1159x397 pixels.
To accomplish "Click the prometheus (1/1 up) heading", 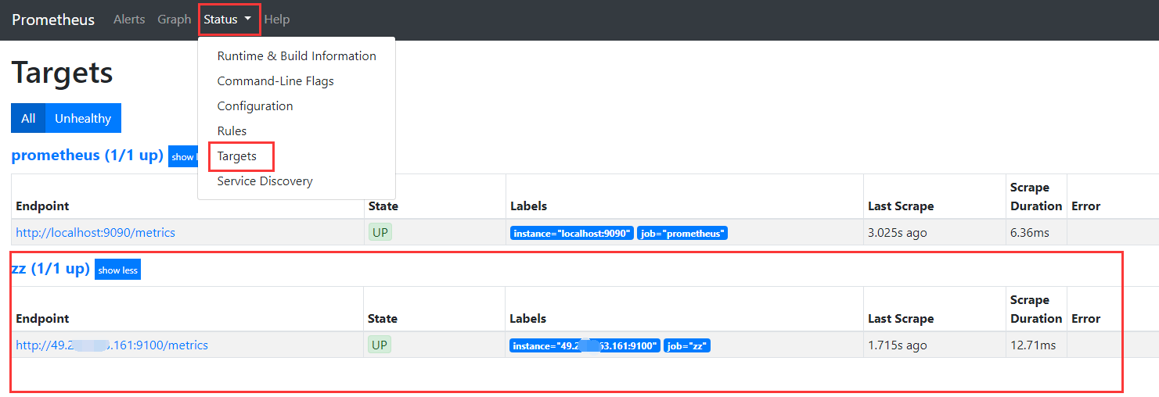I will coord(87,156).
